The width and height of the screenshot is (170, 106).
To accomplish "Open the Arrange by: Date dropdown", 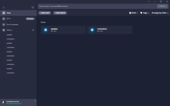I will click(160, 13).
